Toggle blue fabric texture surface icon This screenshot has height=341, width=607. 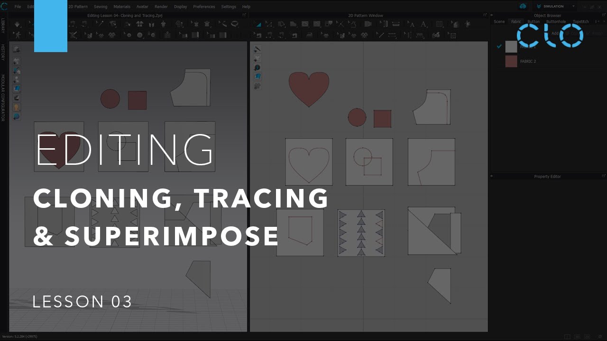(x=17, y=89)
